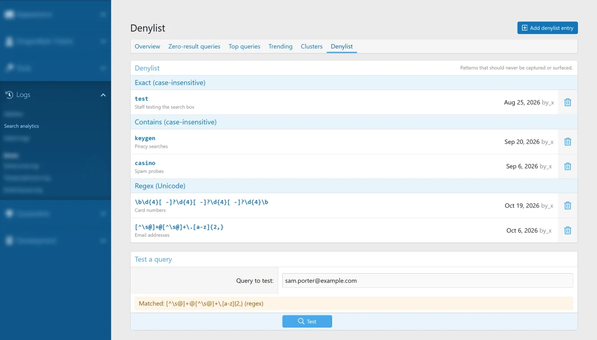Open the Overview tab

click(x=147, y=47)
